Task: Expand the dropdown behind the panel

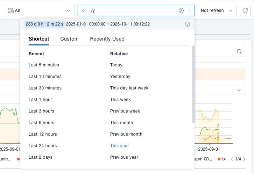Action: (239, 90)
